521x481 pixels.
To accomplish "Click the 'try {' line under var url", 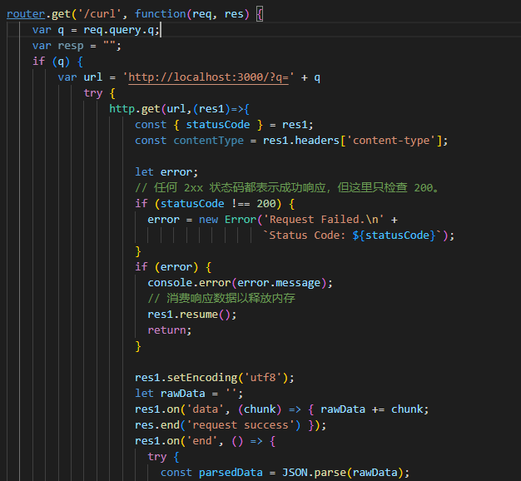I will click(99, 93).
